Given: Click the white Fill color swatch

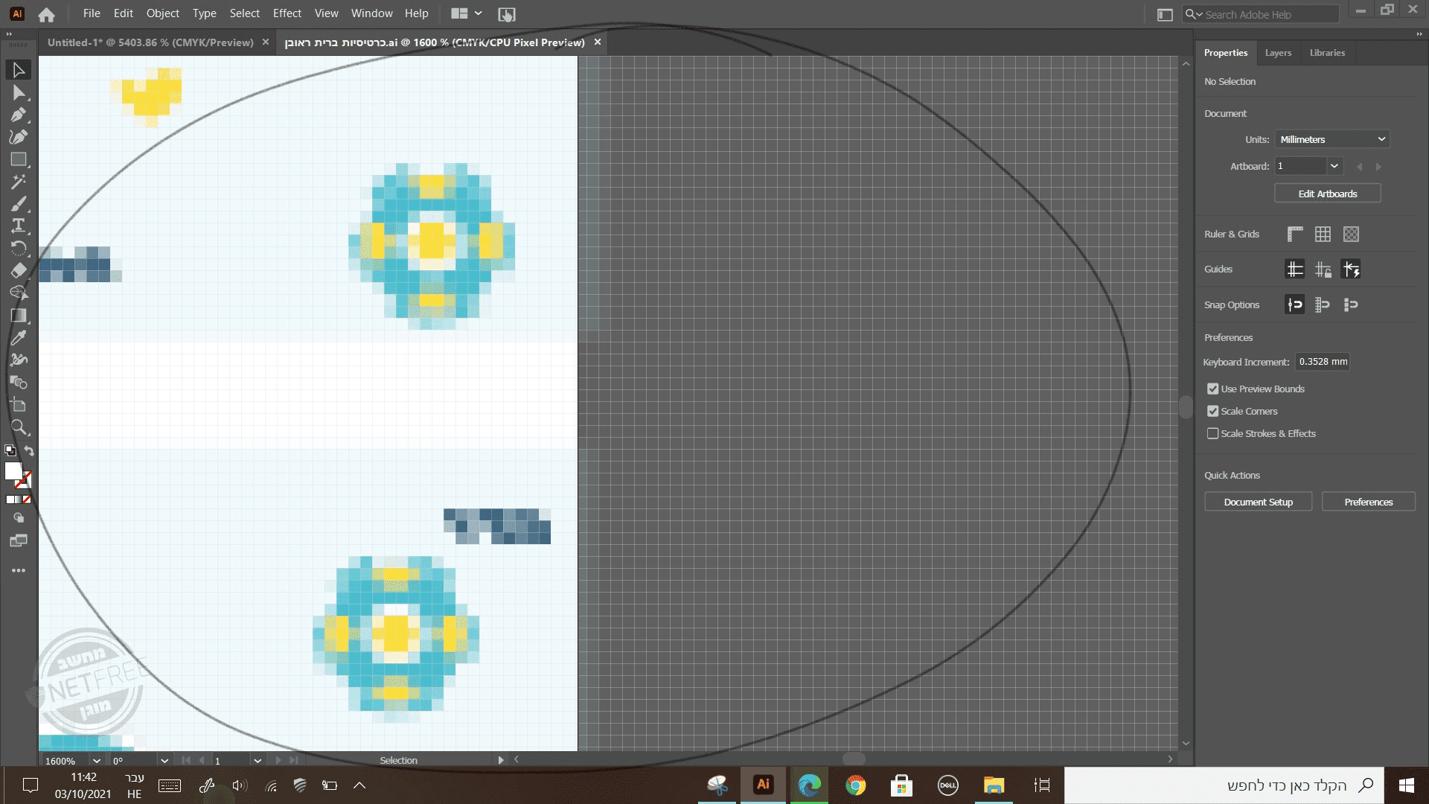Looking at the screenshot, I should (x=13, y=470).
